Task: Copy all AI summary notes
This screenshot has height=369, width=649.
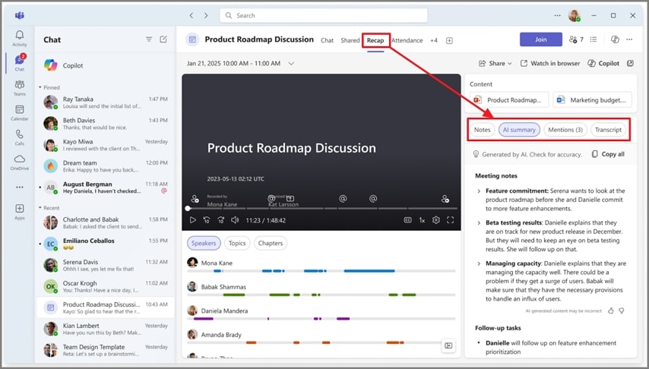Action: [x=608, y=154]
